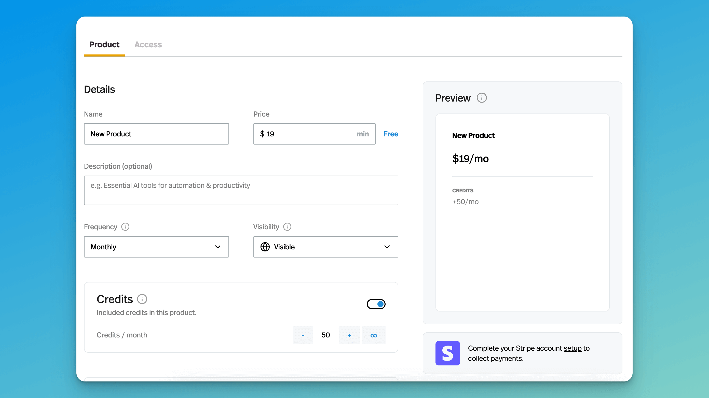This screenshot has height=398, width=709.
Task: Click the Price input showing 19
Action: coord(303,134)
